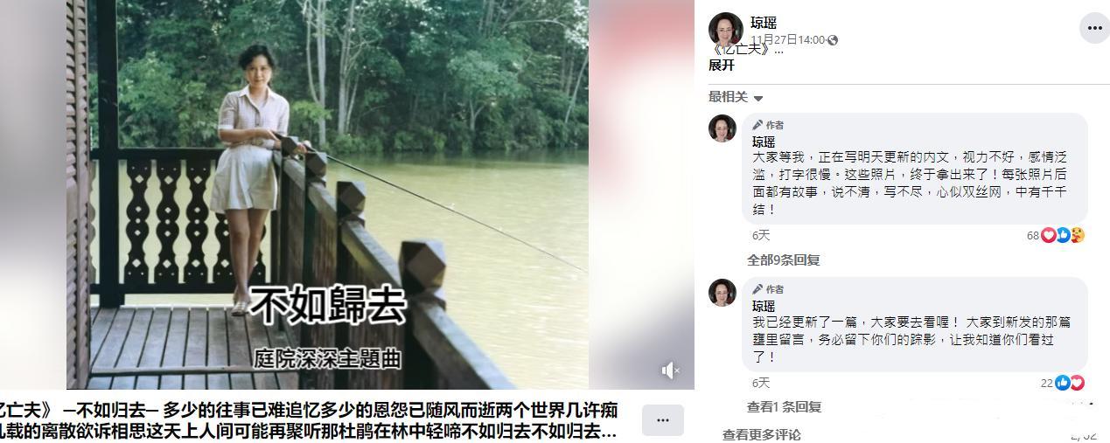Click the public globe icon by the post date

click(x=833, y=40)
